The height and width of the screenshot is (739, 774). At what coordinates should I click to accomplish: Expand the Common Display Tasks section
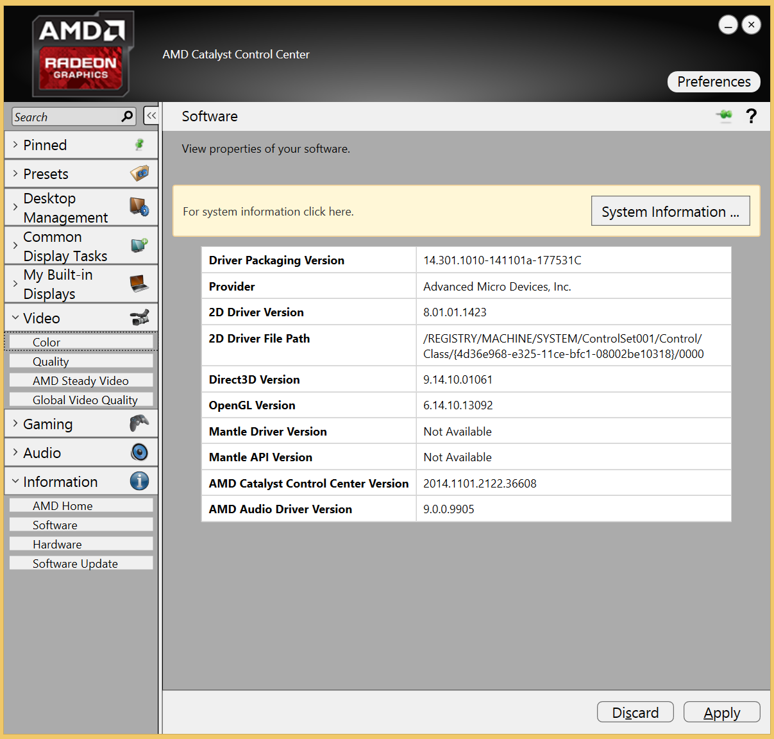(x=15, y=245)
